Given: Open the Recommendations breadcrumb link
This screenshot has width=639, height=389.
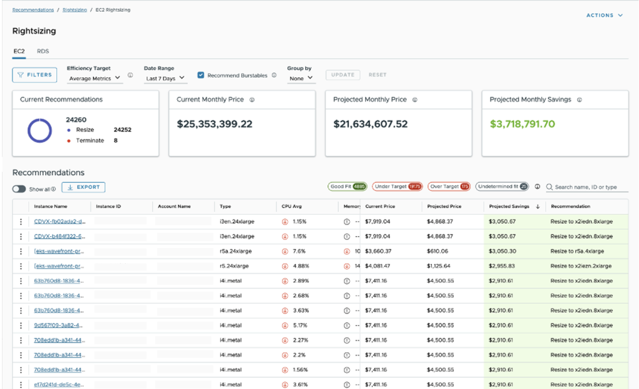Looking at the screenshot, I should (x=32, y=11).
